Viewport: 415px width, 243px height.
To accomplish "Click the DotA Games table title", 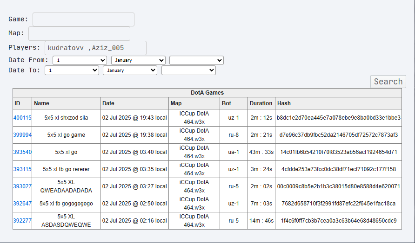I will click(207, 93).
